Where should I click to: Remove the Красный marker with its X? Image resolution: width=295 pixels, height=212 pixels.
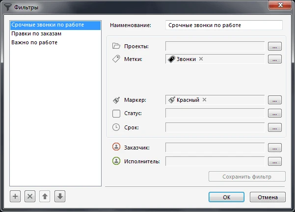(205, 100)
